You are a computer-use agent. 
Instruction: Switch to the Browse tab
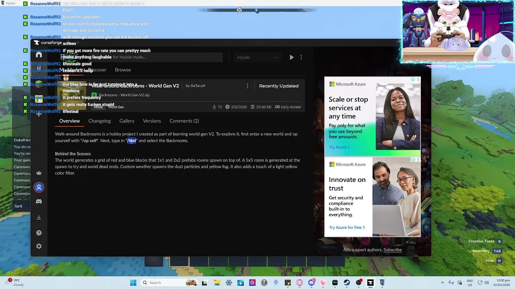pos(123,70)
